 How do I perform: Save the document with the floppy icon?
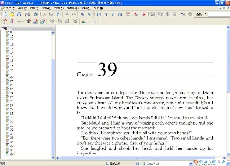pyautogui.click(x=19, y=14)
